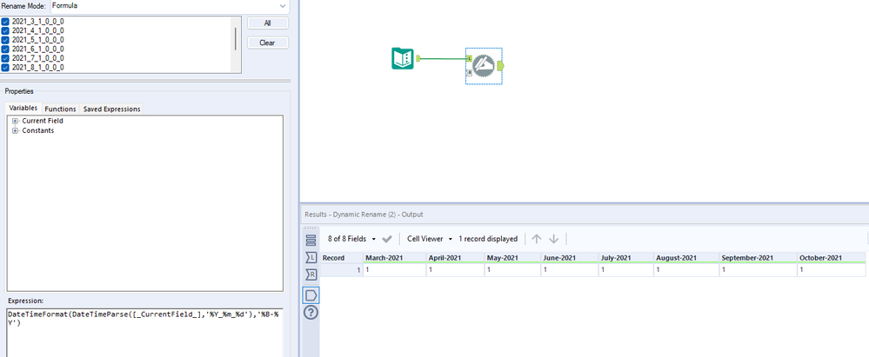Uncheck the 2021_5_1_0_0_0 field
This screenshot has width=869, height=357.
click(5, 40)
